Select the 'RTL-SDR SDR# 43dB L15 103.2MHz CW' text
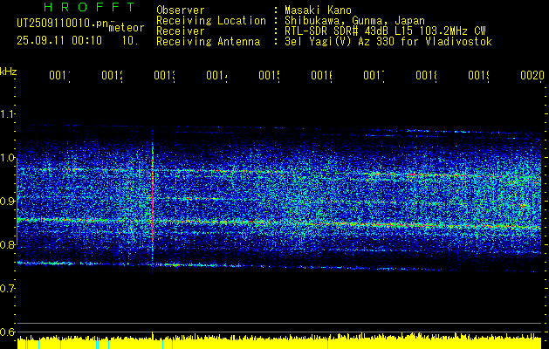The height and width of the screenshot is (349, 549). click(385, 31)
